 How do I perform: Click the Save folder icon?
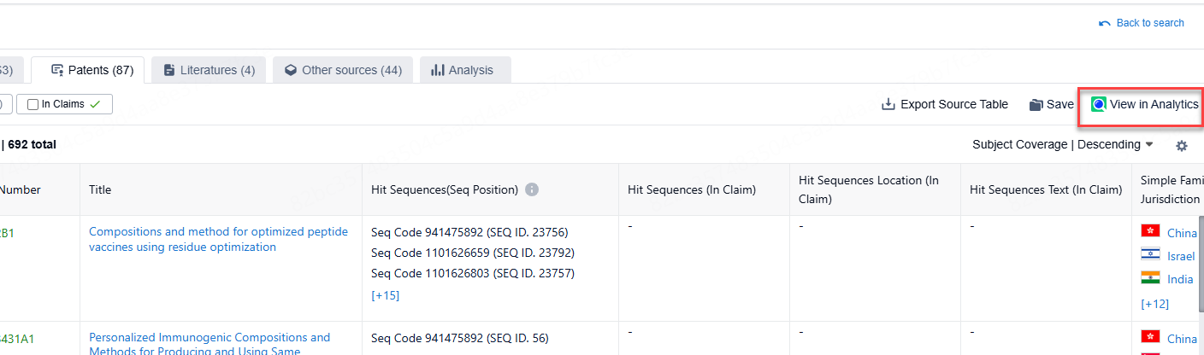pyautogui.click(x=1036, y=105)
